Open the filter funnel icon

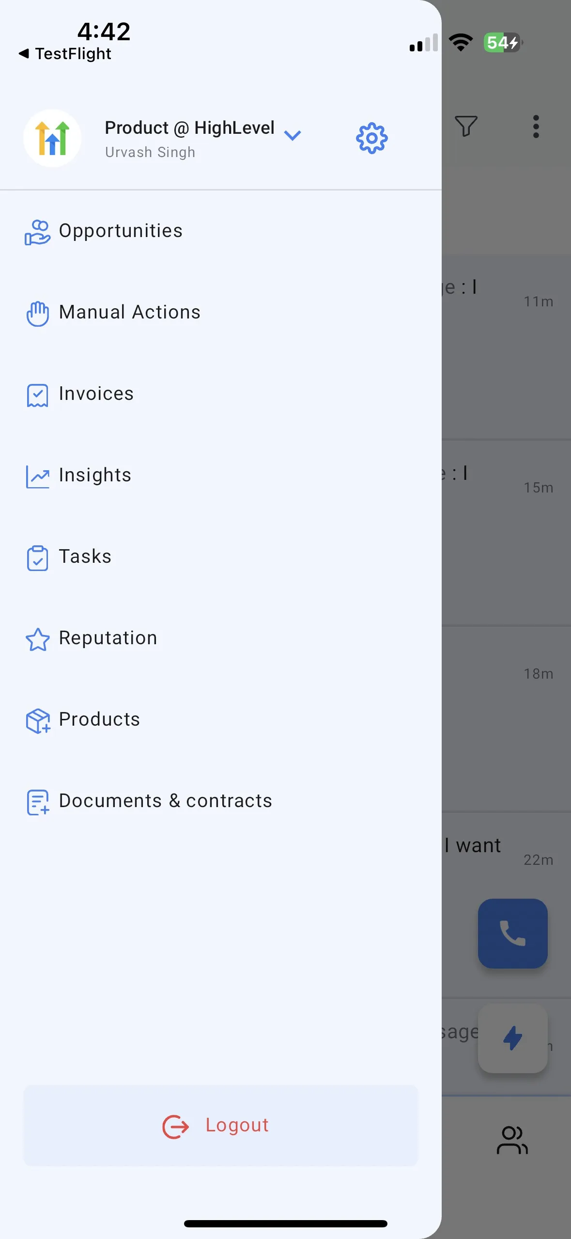coord(466,126)
